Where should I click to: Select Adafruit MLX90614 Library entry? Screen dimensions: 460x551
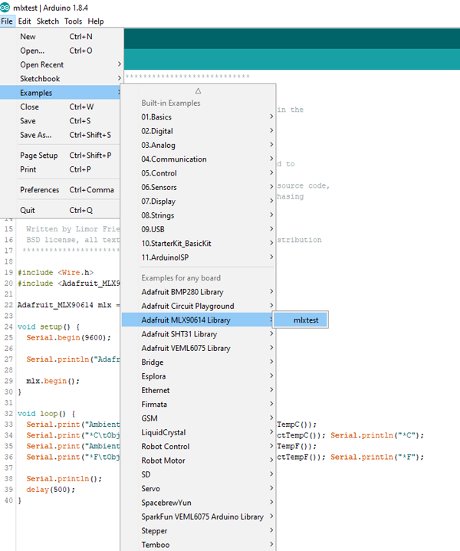[199, 320]
